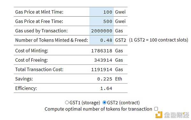Viewport: 191px width, 120px height.
Task: Click the '1 GST2 = 100 contract slots' note
Action: [x=159, y=40]
